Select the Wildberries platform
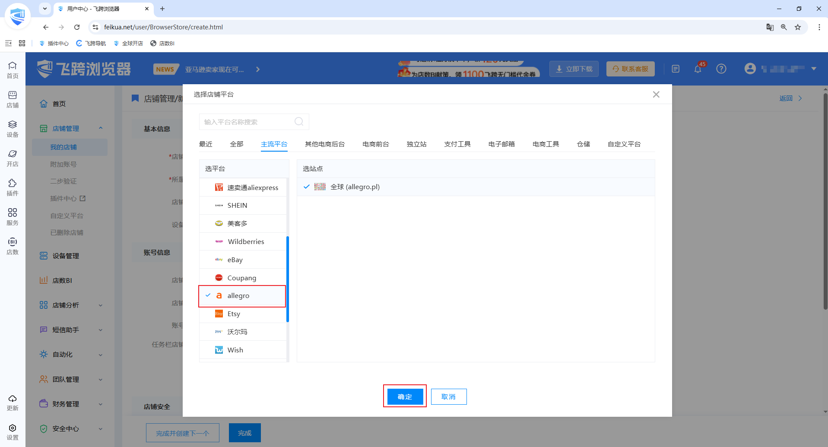Image resolution: width=828 pixels, height=447 pixels. 242,242
